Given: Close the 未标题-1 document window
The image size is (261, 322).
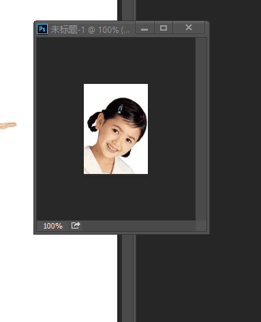Looking at the screenshot, I should coord(189,28).
